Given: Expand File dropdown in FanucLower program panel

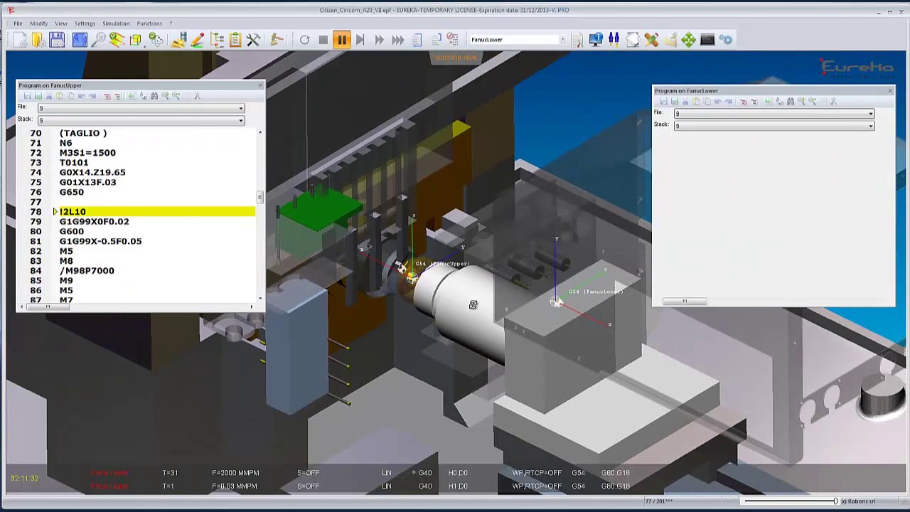Looking at the screenshot, I should coord(871,114).
